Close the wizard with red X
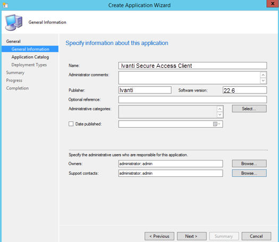279x242 pixels. coord(273,4)
